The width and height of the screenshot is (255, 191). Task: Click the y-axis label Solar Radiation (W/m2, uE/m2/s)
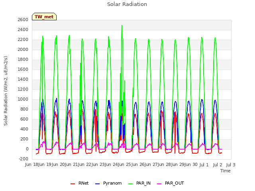(x=6, y=91)
